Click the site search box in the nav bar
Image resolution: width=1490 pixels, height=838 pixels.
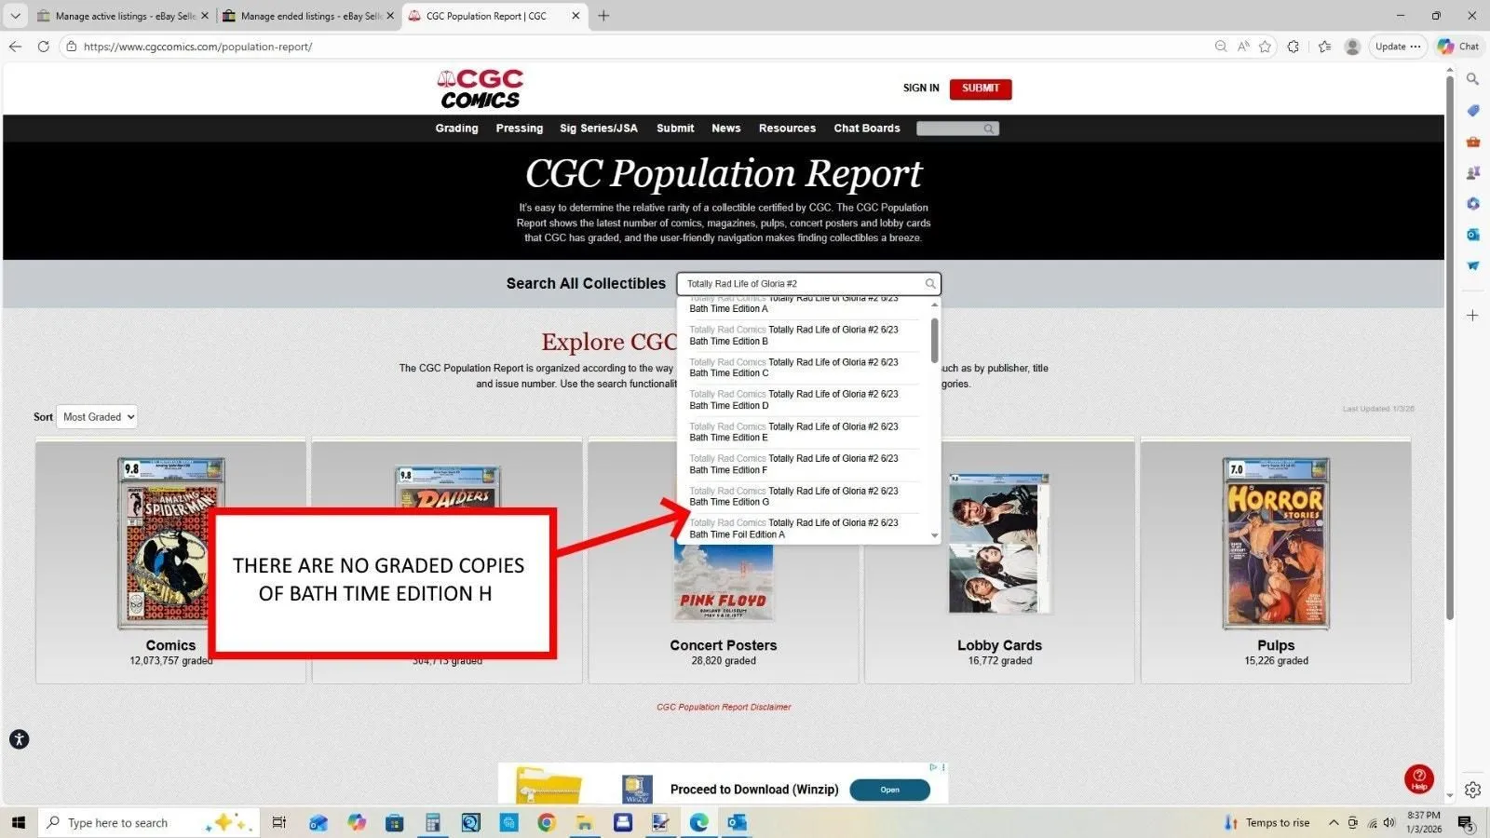point(957,128)
